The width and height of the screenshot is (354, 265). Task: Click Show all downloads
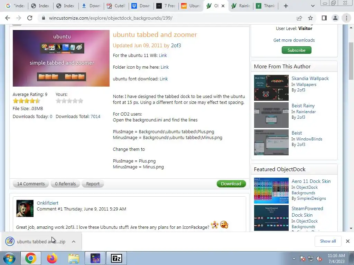click(328, 241)
